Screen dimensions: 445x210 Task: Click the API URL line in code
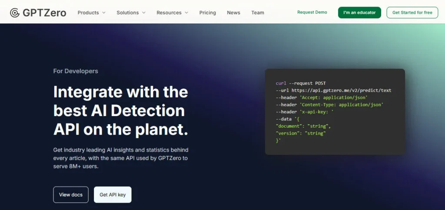[x=333, y=90]
